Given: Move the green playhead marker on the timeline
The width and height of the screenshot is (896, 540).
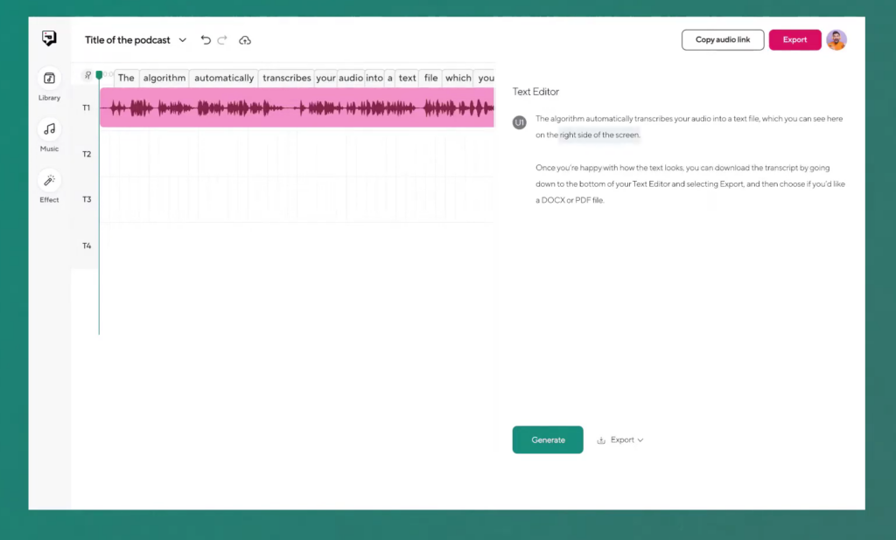Looking at the screenshot, I should (x=99, y=75).
